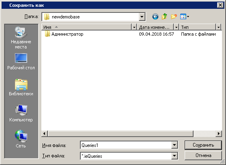Click the Отмена button
The width and height of the screenshot is (226, 165).
203,155
